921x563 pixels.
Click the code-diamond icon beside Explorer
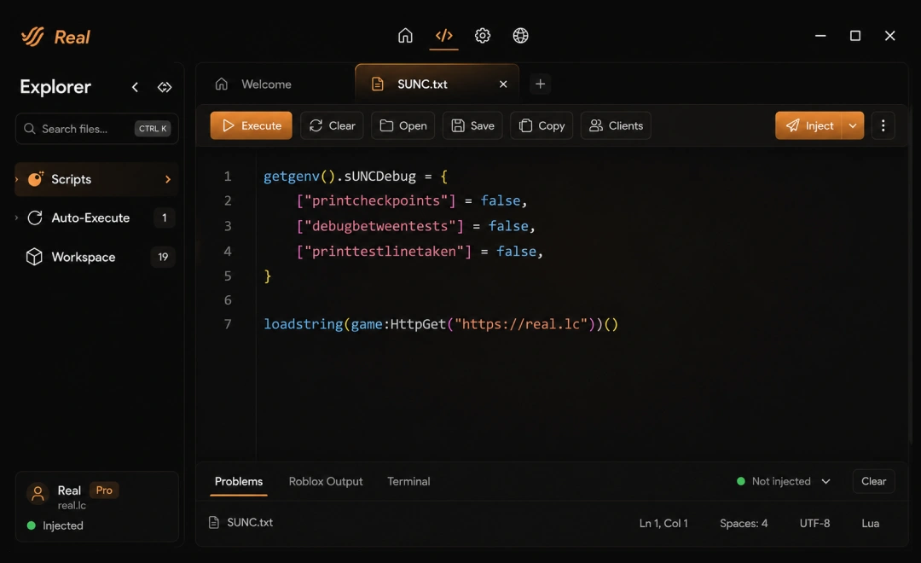point(165,87)
